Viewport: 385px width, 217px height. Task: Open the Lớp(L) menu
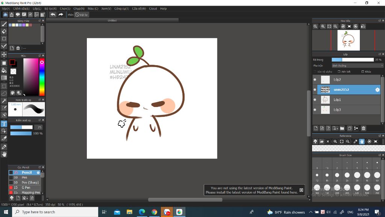(x=37, y=8)
